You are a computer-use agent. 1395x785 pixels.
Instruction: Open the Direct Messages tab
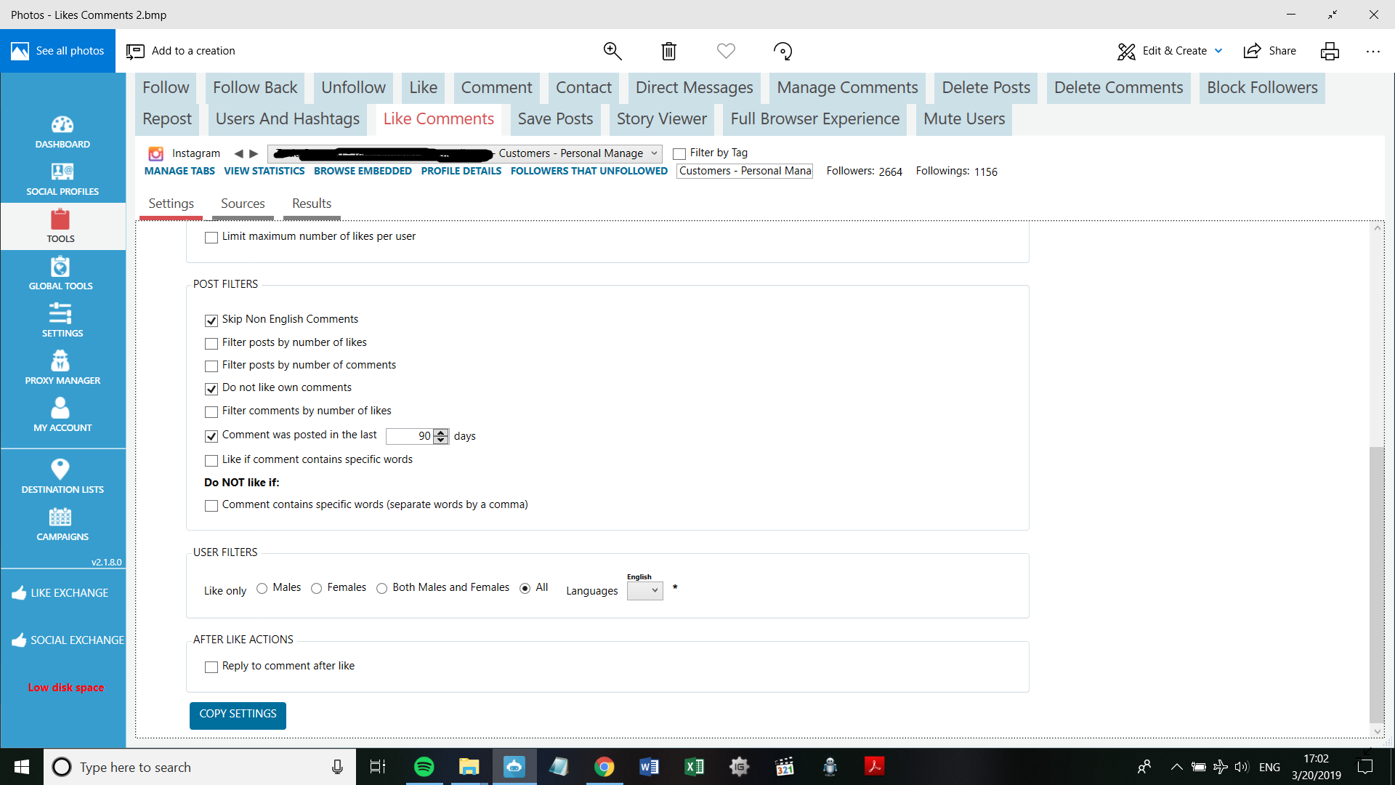(694, 88)
